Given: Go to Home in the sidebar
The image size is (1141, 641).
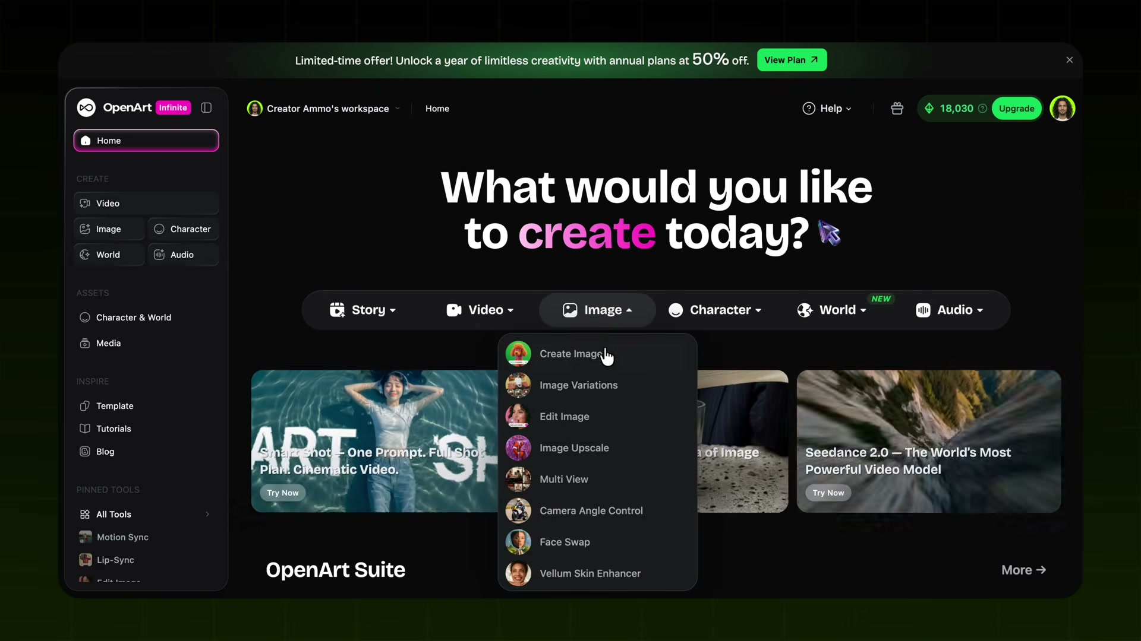Looking at the screenshot, I should 146,141.
